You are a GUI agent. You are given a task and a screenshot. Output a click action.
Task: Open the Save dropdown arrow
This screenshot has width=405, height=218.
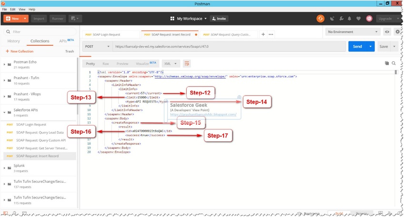click(x=394, y=47)
